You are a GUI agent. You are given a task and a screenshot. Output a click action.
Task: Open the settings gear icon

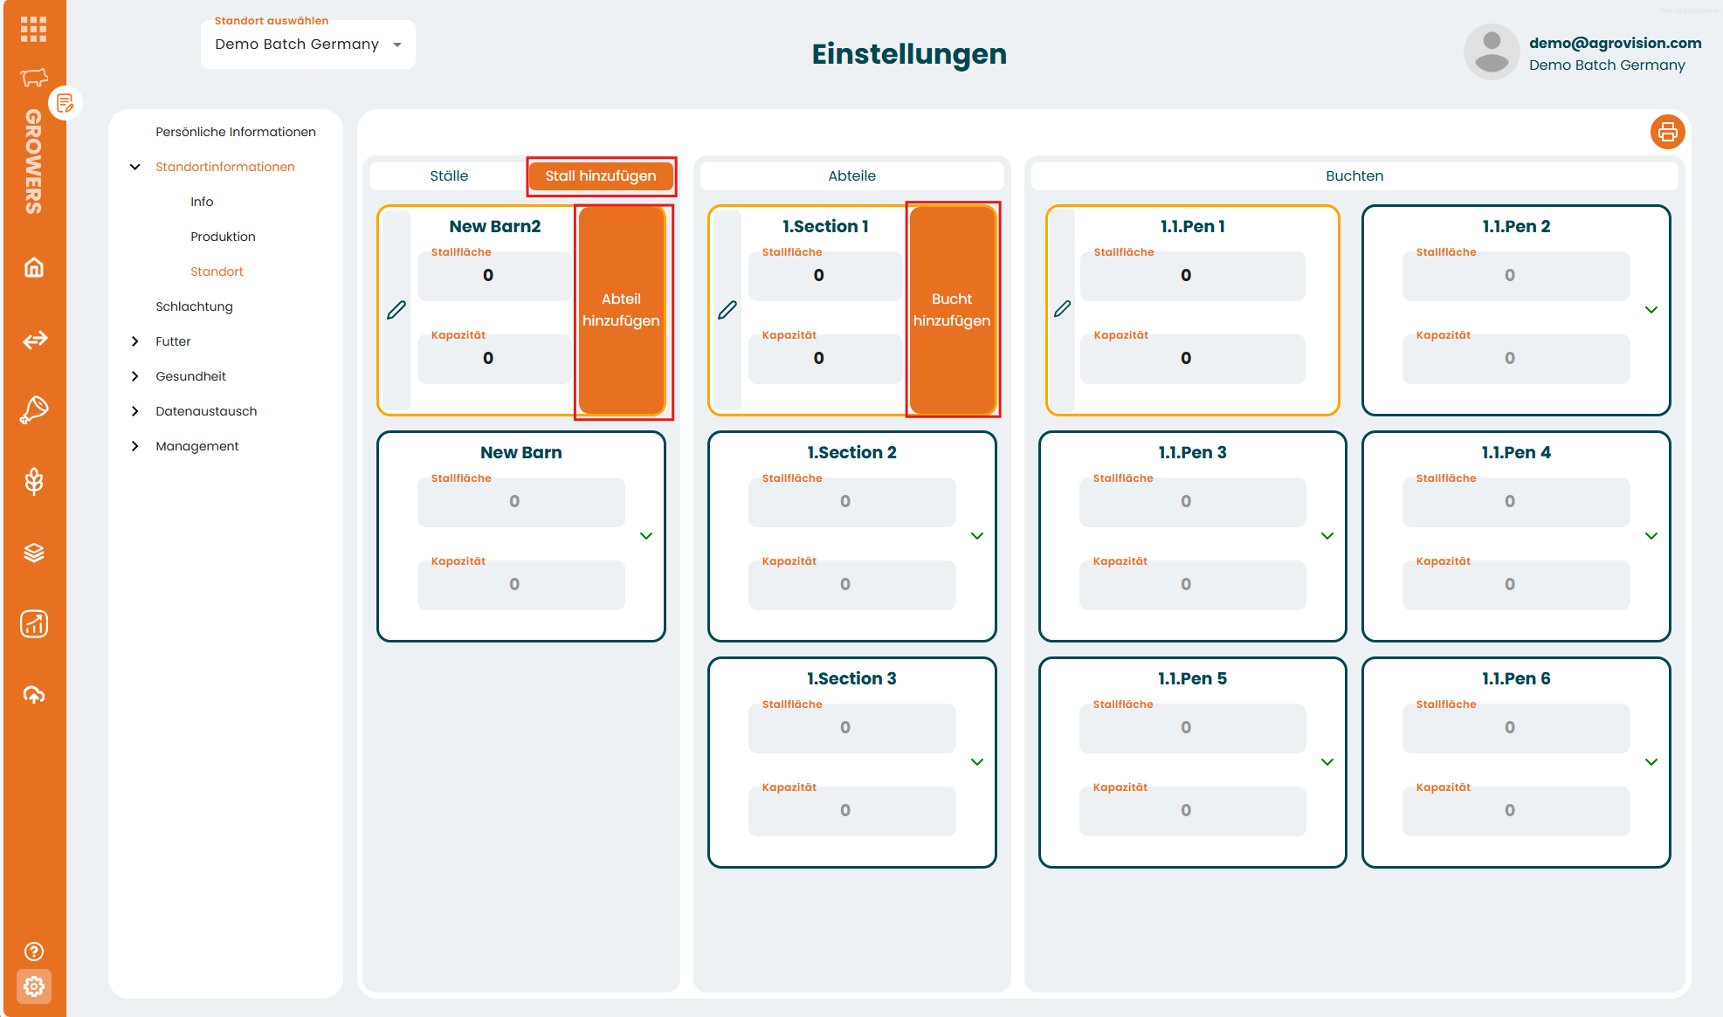click(x=34, y=986)
